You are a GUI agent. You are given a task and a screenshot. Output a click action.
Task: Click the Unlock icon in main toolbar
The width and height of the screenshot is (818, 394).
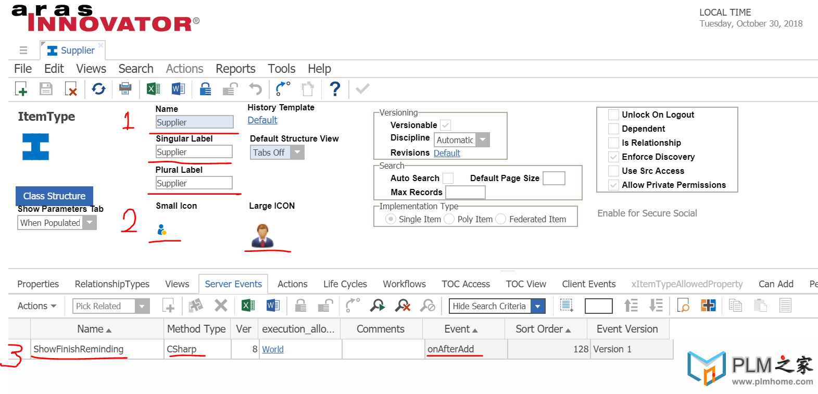(230, 89)
